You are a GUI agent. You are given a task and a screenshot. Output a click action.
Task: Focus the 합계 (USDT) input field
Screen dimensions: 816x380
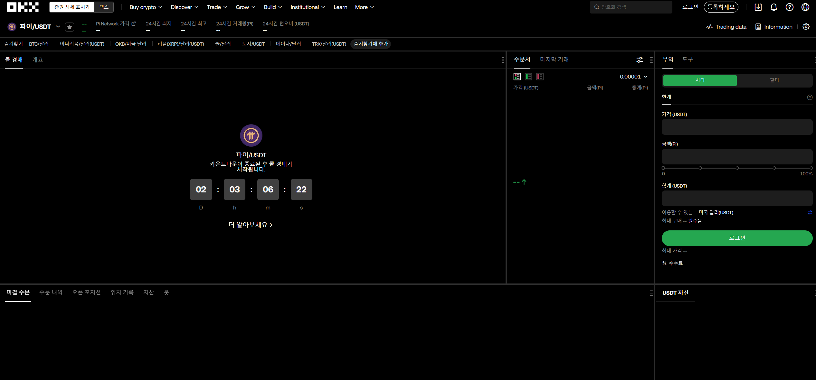(737, 199)
